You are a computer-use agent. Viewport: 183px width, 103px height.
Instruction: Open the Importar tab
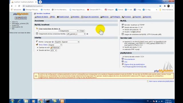pos(147,17)
